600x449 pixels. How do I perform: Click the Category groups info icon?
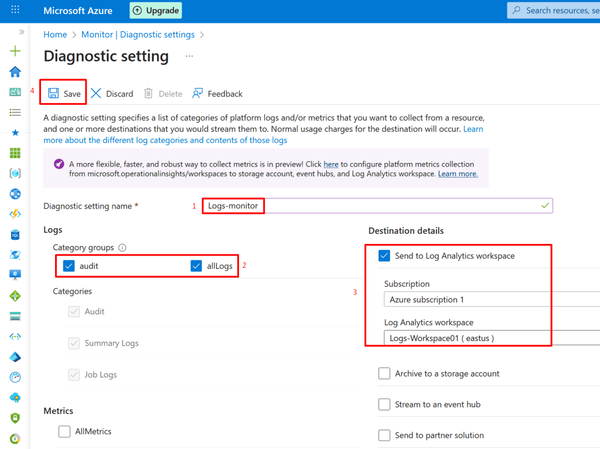(x=122, y=248)
